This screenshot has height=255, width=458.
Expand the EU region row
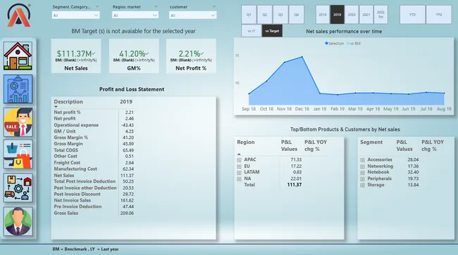[x=240, y=166]
